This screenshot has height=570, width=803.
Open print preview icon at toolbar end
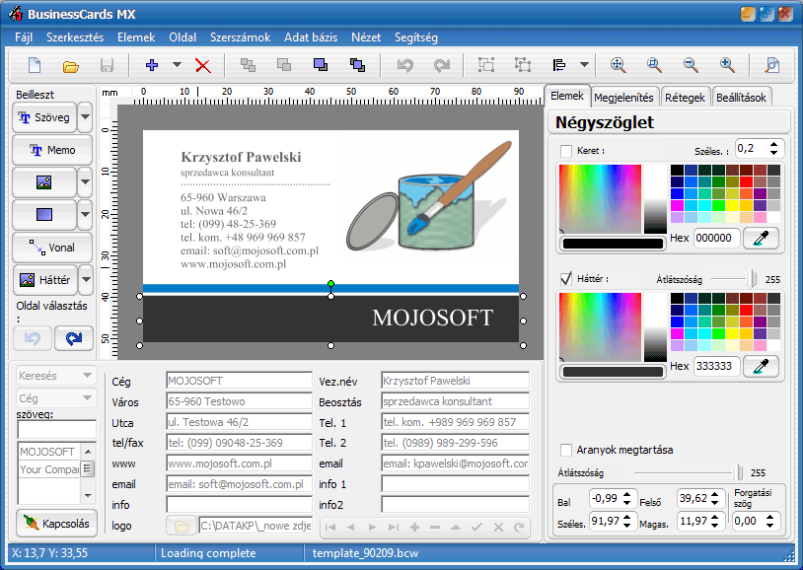(x=771, y=65)
